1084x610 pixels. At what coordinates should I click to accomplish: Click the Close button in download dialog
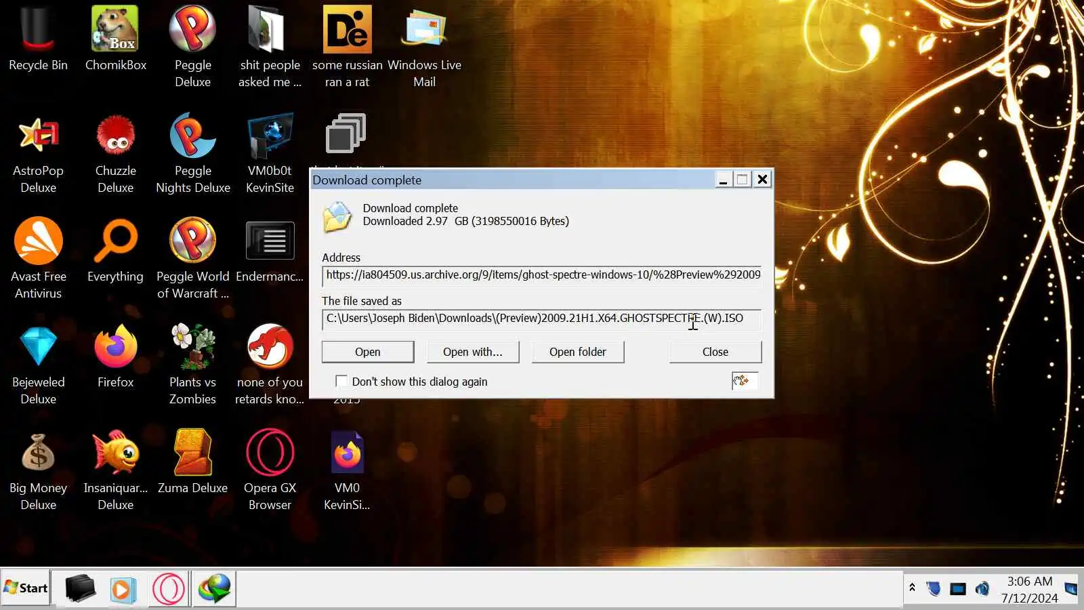[x=715, y=352]
